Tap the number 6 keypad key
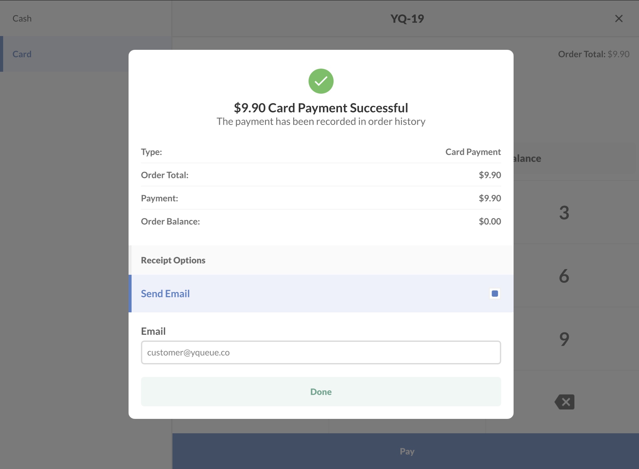 point(564,276)
